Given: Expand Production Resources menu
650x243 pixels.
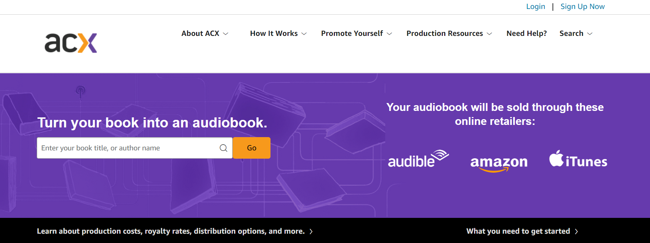Looking at the screenshot, I should (x=449, y=33).
